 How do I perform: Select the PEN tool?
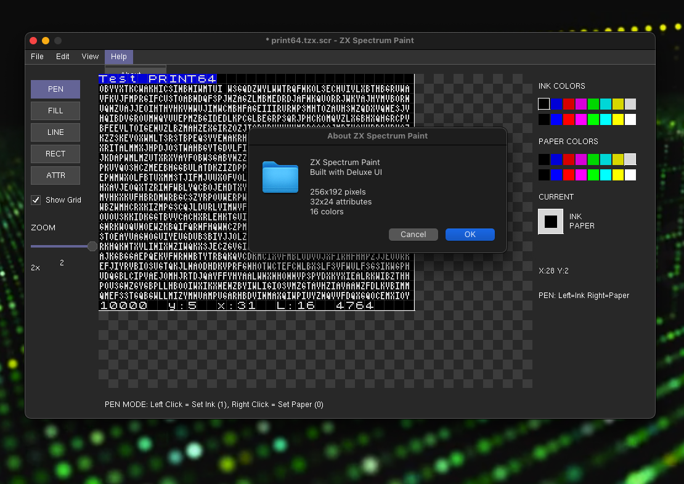(x=55, y=89)
